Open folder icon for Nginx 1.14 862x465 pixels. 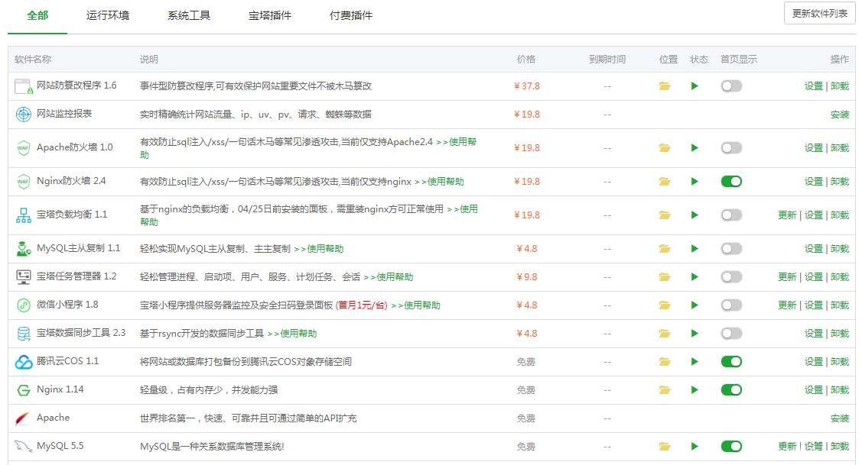point(665,390)
